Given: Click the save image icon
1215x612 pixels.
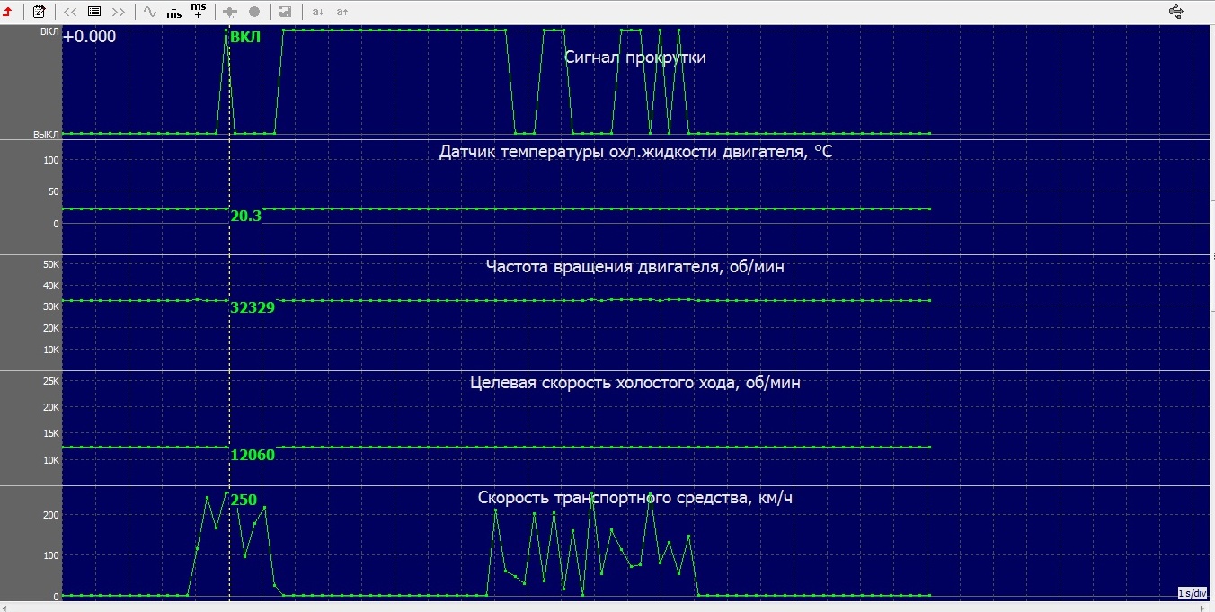Looking at the screenshot, I should pyautogui.click(x=285, y=12).
